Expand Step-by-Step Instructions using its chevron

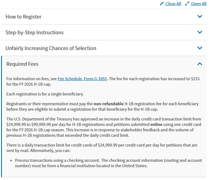coord(200,32)
